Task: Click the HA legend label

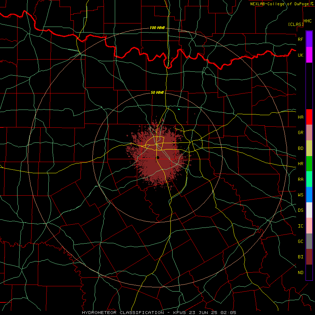Action: pos(300,117)
